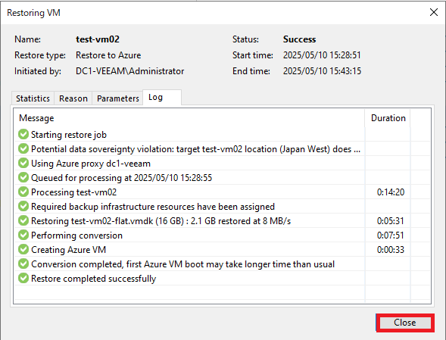Click success icon for Restore completed successfully
Image resolution: width=446 pixels, height=340 pixels.
(x=23, y=278)
